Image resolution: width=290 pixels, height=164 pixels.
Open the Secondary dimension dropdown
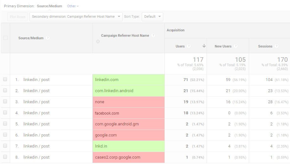coord(76,16)
